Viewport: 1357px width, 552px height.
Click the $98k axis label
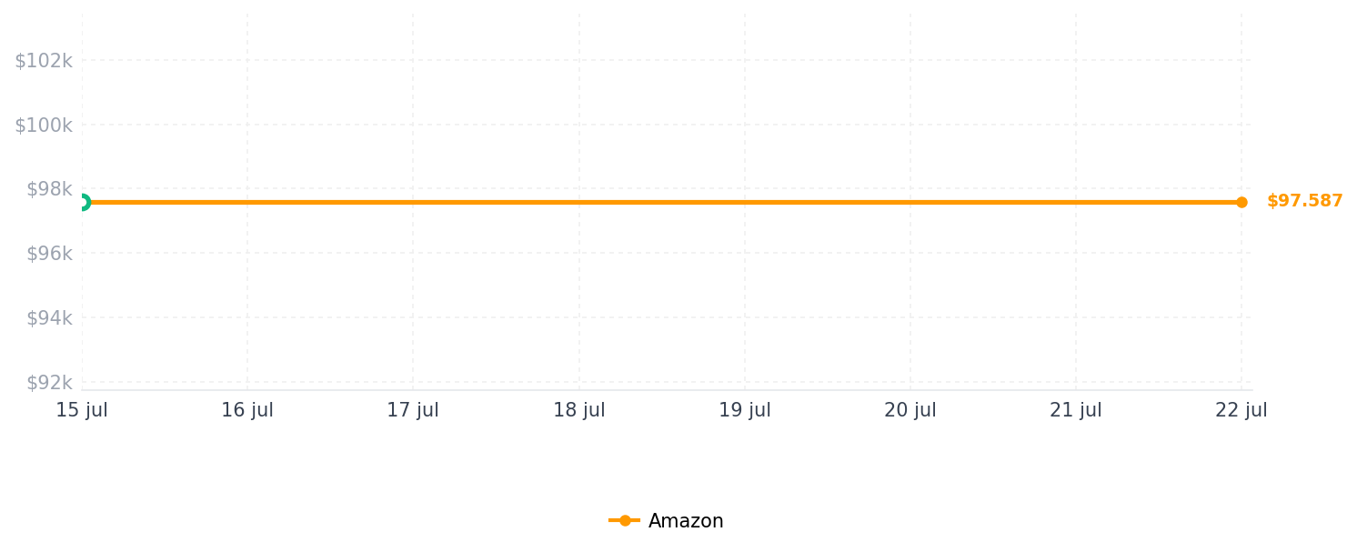[x=49, y=189]
